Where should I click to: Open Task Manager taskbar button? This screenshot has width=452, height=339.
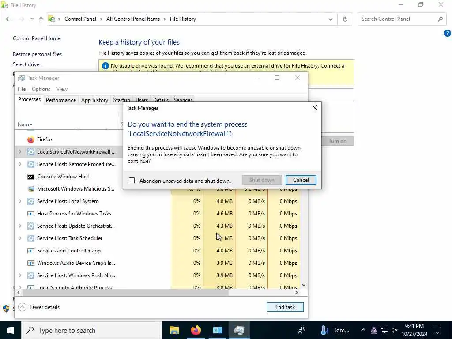coord(239,330)
